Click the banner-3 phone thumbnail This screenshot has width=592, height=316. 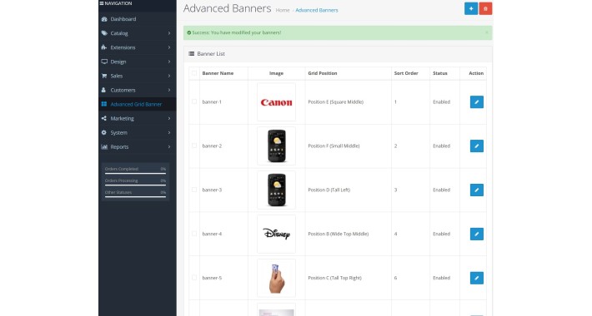(276, 190)
